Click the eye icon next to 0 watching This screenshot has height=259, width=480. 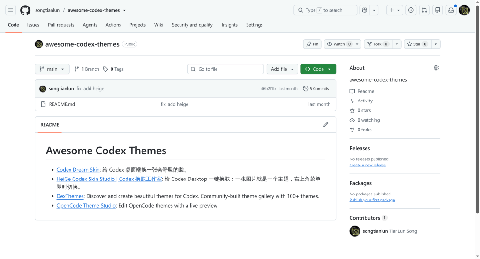[x=352, y=120]
